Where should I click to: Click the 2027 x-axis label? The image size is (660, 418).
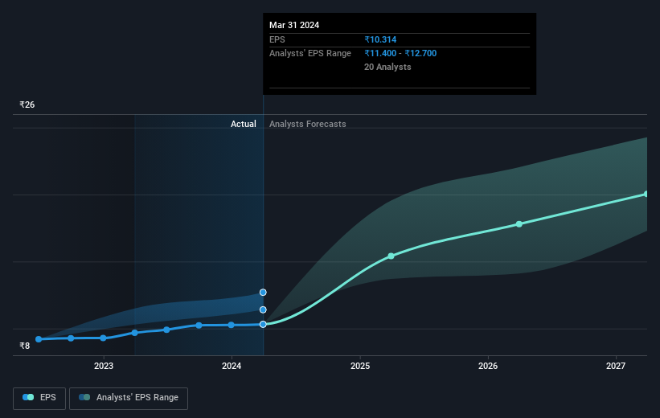coord(616,366)
